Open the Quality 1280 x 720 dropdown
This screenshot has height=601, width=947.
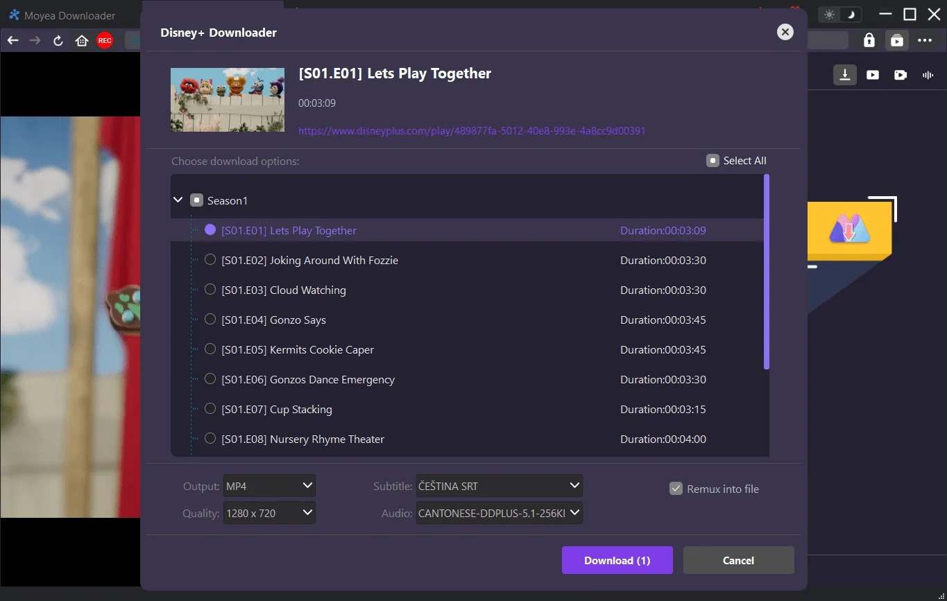[x=269, y=514]
